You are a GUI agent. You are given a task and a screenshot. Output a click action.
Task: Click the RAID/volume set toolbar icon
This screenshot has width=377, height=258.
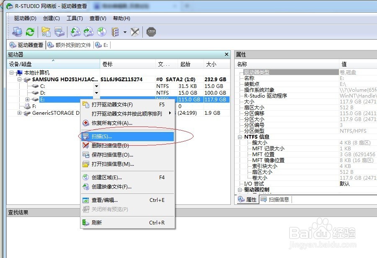(115, 32)
